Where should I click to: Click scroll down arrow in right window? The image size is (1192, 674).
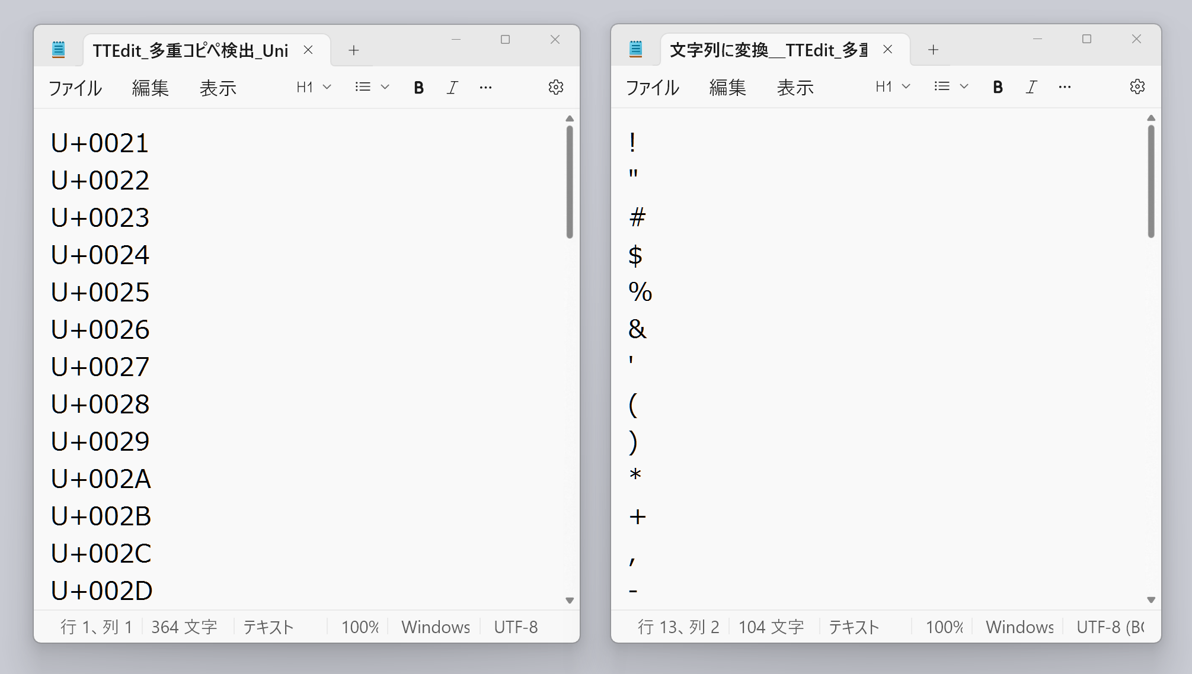[x=1151, y=600]
